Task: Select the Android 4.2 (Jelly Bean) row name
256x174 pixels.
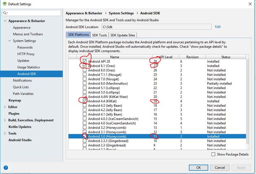Action: 105,110
